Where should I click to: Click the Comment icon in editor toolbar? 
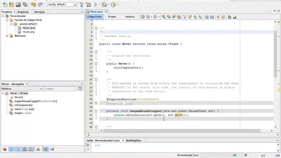230,17
